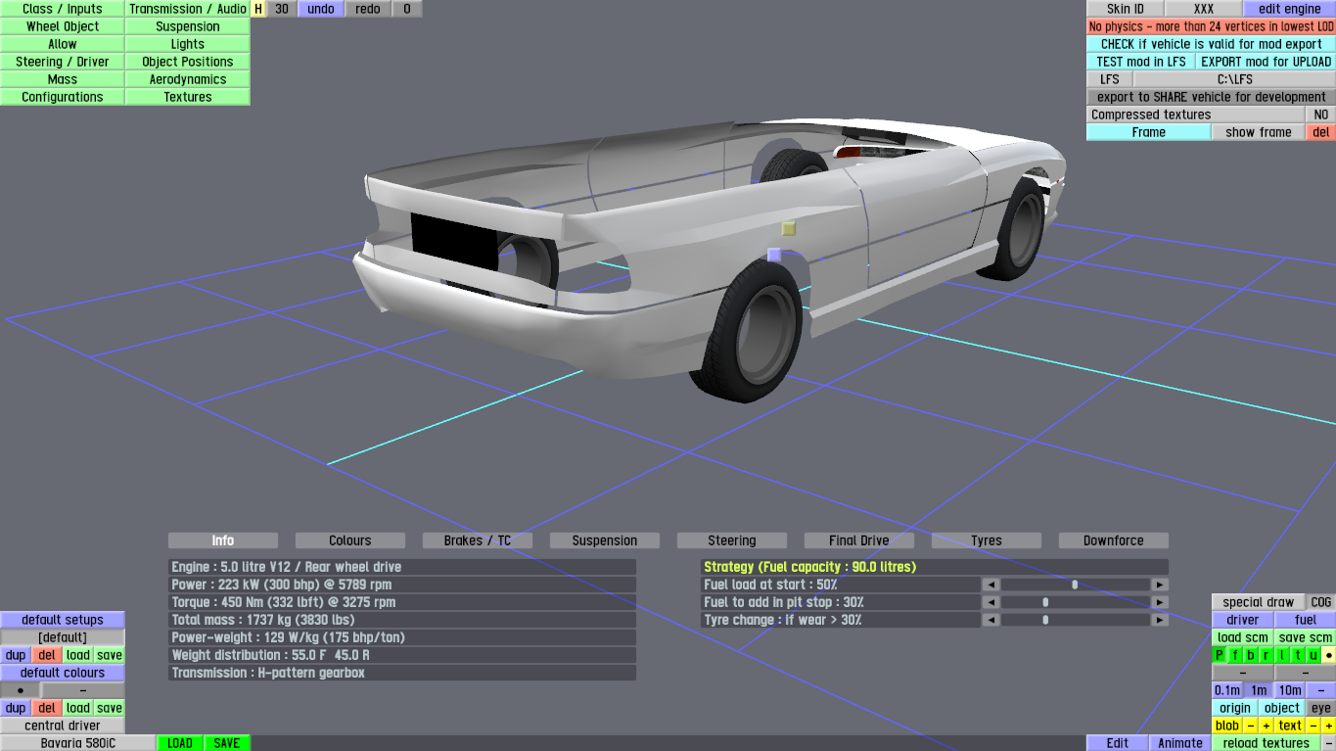This screenshot has width=1336, height=751.
Task: Decrease fuel to add in pit stop
Action: pos(991,602)
